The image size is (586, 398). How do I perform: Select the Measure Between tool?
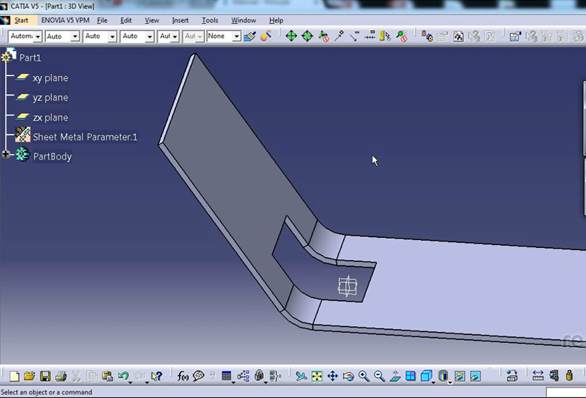click(x=538, y=376)
